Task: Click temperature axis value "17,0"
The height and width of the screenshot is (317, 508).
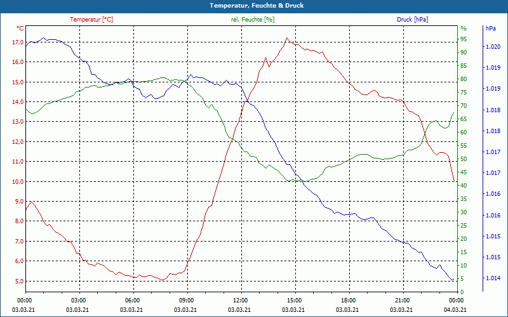Action: pos(18,42)
